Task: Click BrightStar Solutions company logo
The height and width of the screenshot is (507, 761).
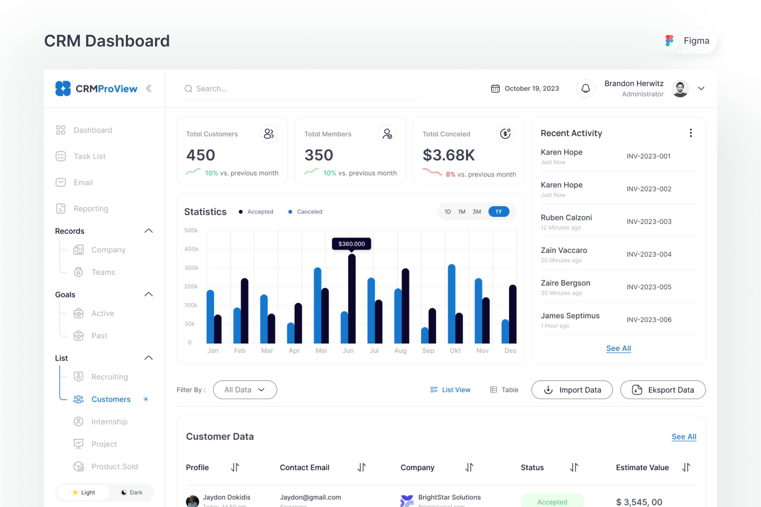Action: click(x=407, y=501)
